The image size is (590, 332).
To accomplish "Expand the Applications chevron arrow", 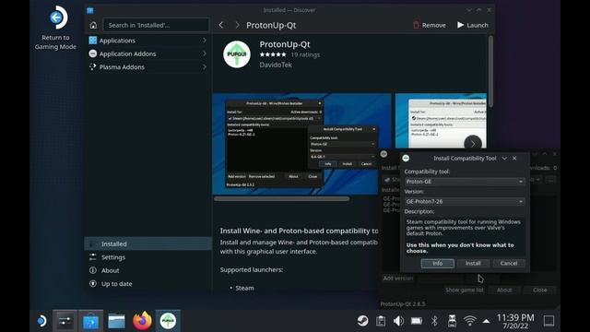I will [205, 41].
